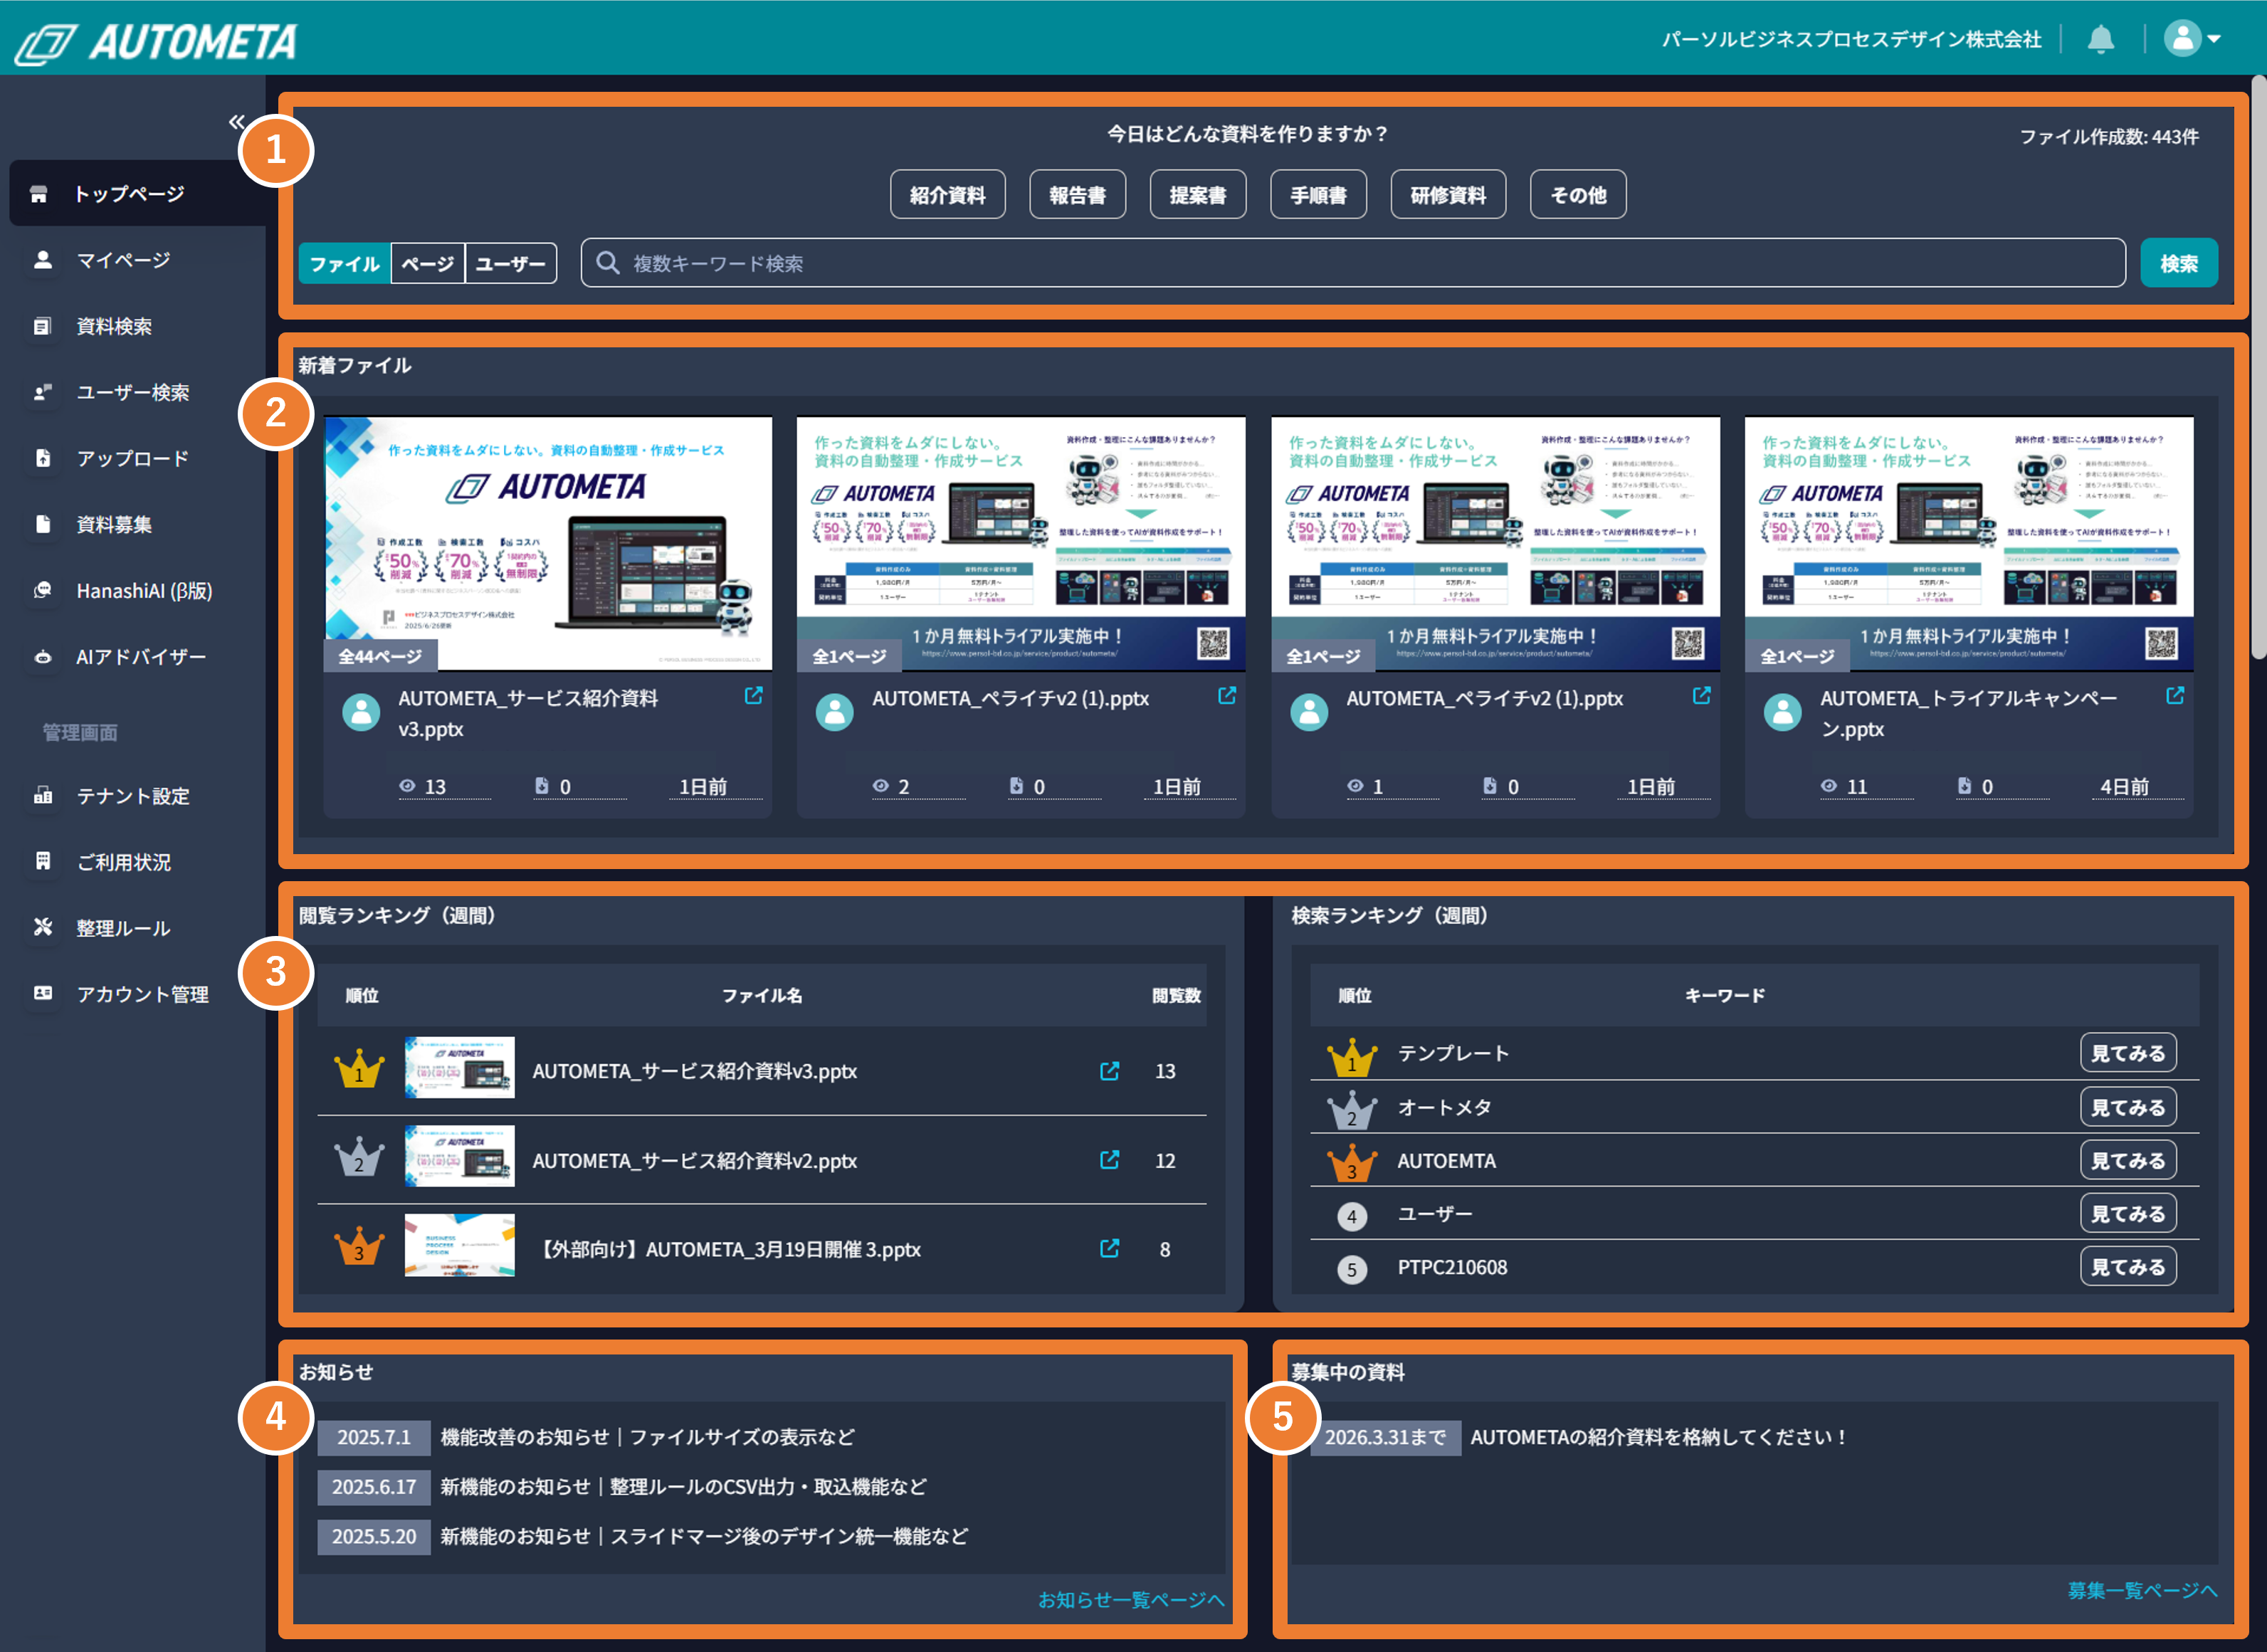Click the トライアルキャンペーン.pptx card thumbnail

point(1968,543)
